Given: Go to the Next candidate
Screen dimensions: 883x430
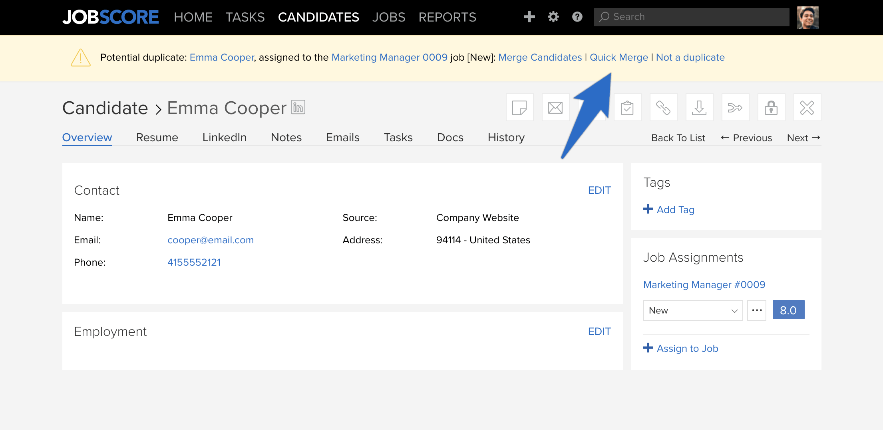Looking at the screenshot, I should click(803, 138).
